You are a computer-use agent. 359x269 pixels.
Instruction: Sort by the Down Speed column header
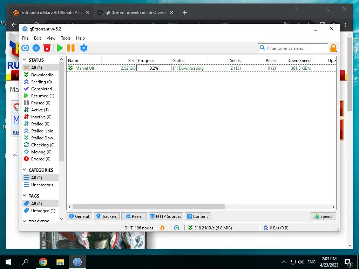[294, 60]
